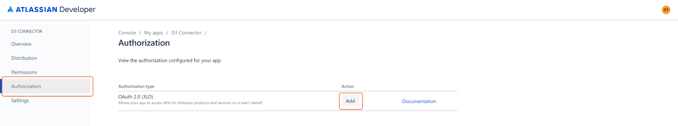This screenshot has width=678, height=126.
Task: Click the D3 Connector breadcrumb
Action: coord(186,33)
